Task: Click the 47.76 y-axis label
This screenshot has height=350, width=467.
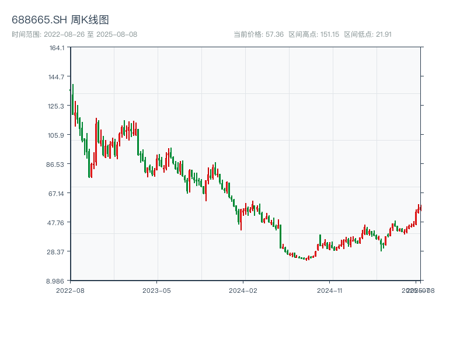Action: [x=57, y=222]
